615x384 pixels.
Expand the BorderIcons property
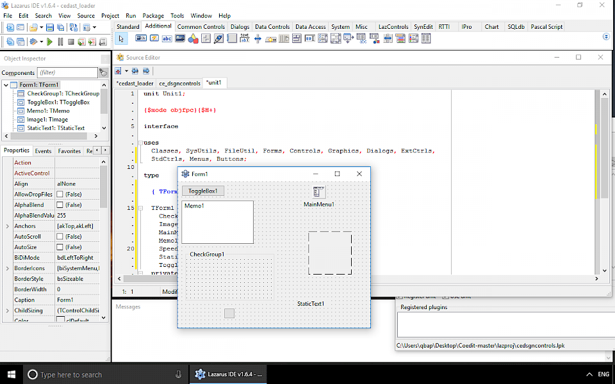pyautogui.click(x=7, y=268)
